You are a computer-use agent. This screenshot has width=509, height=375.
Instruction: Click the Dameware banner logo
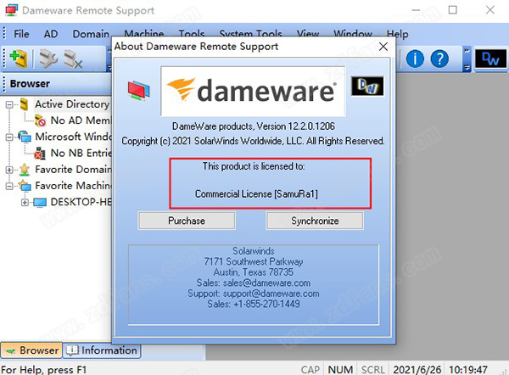253,92
